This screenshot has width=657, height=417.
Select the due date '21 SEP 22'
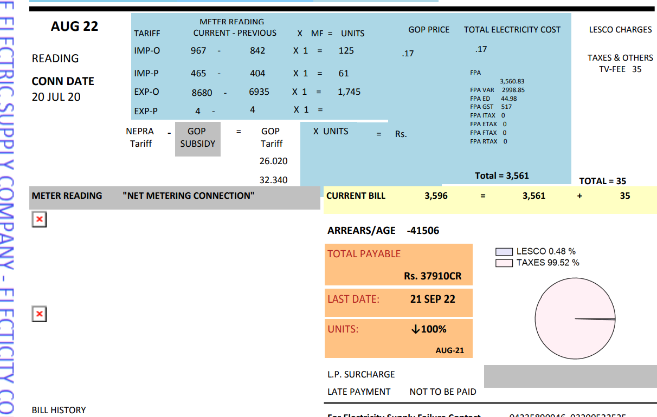433,299
